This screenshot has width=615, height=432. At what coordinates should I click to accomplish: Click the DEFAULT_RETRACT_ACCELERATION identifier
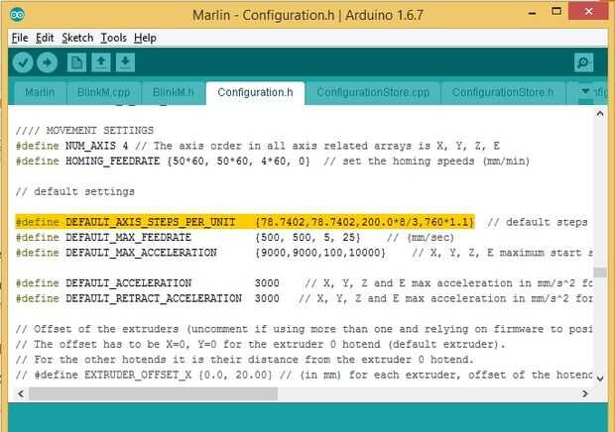coord(154,298)
